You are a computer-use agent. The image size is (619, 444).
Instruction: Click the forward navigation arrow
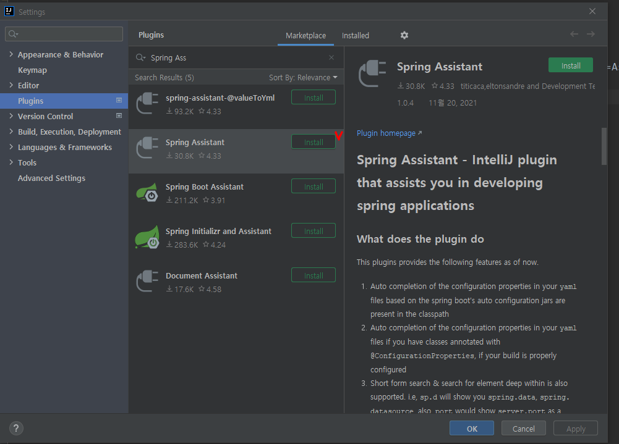591,34
